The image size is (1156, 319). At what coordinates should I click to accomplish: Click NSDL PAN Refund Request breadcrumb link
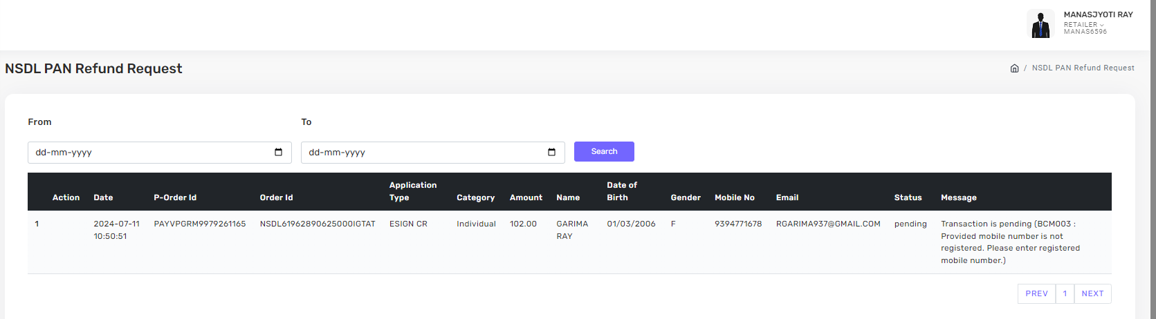tap(1083, 68)
